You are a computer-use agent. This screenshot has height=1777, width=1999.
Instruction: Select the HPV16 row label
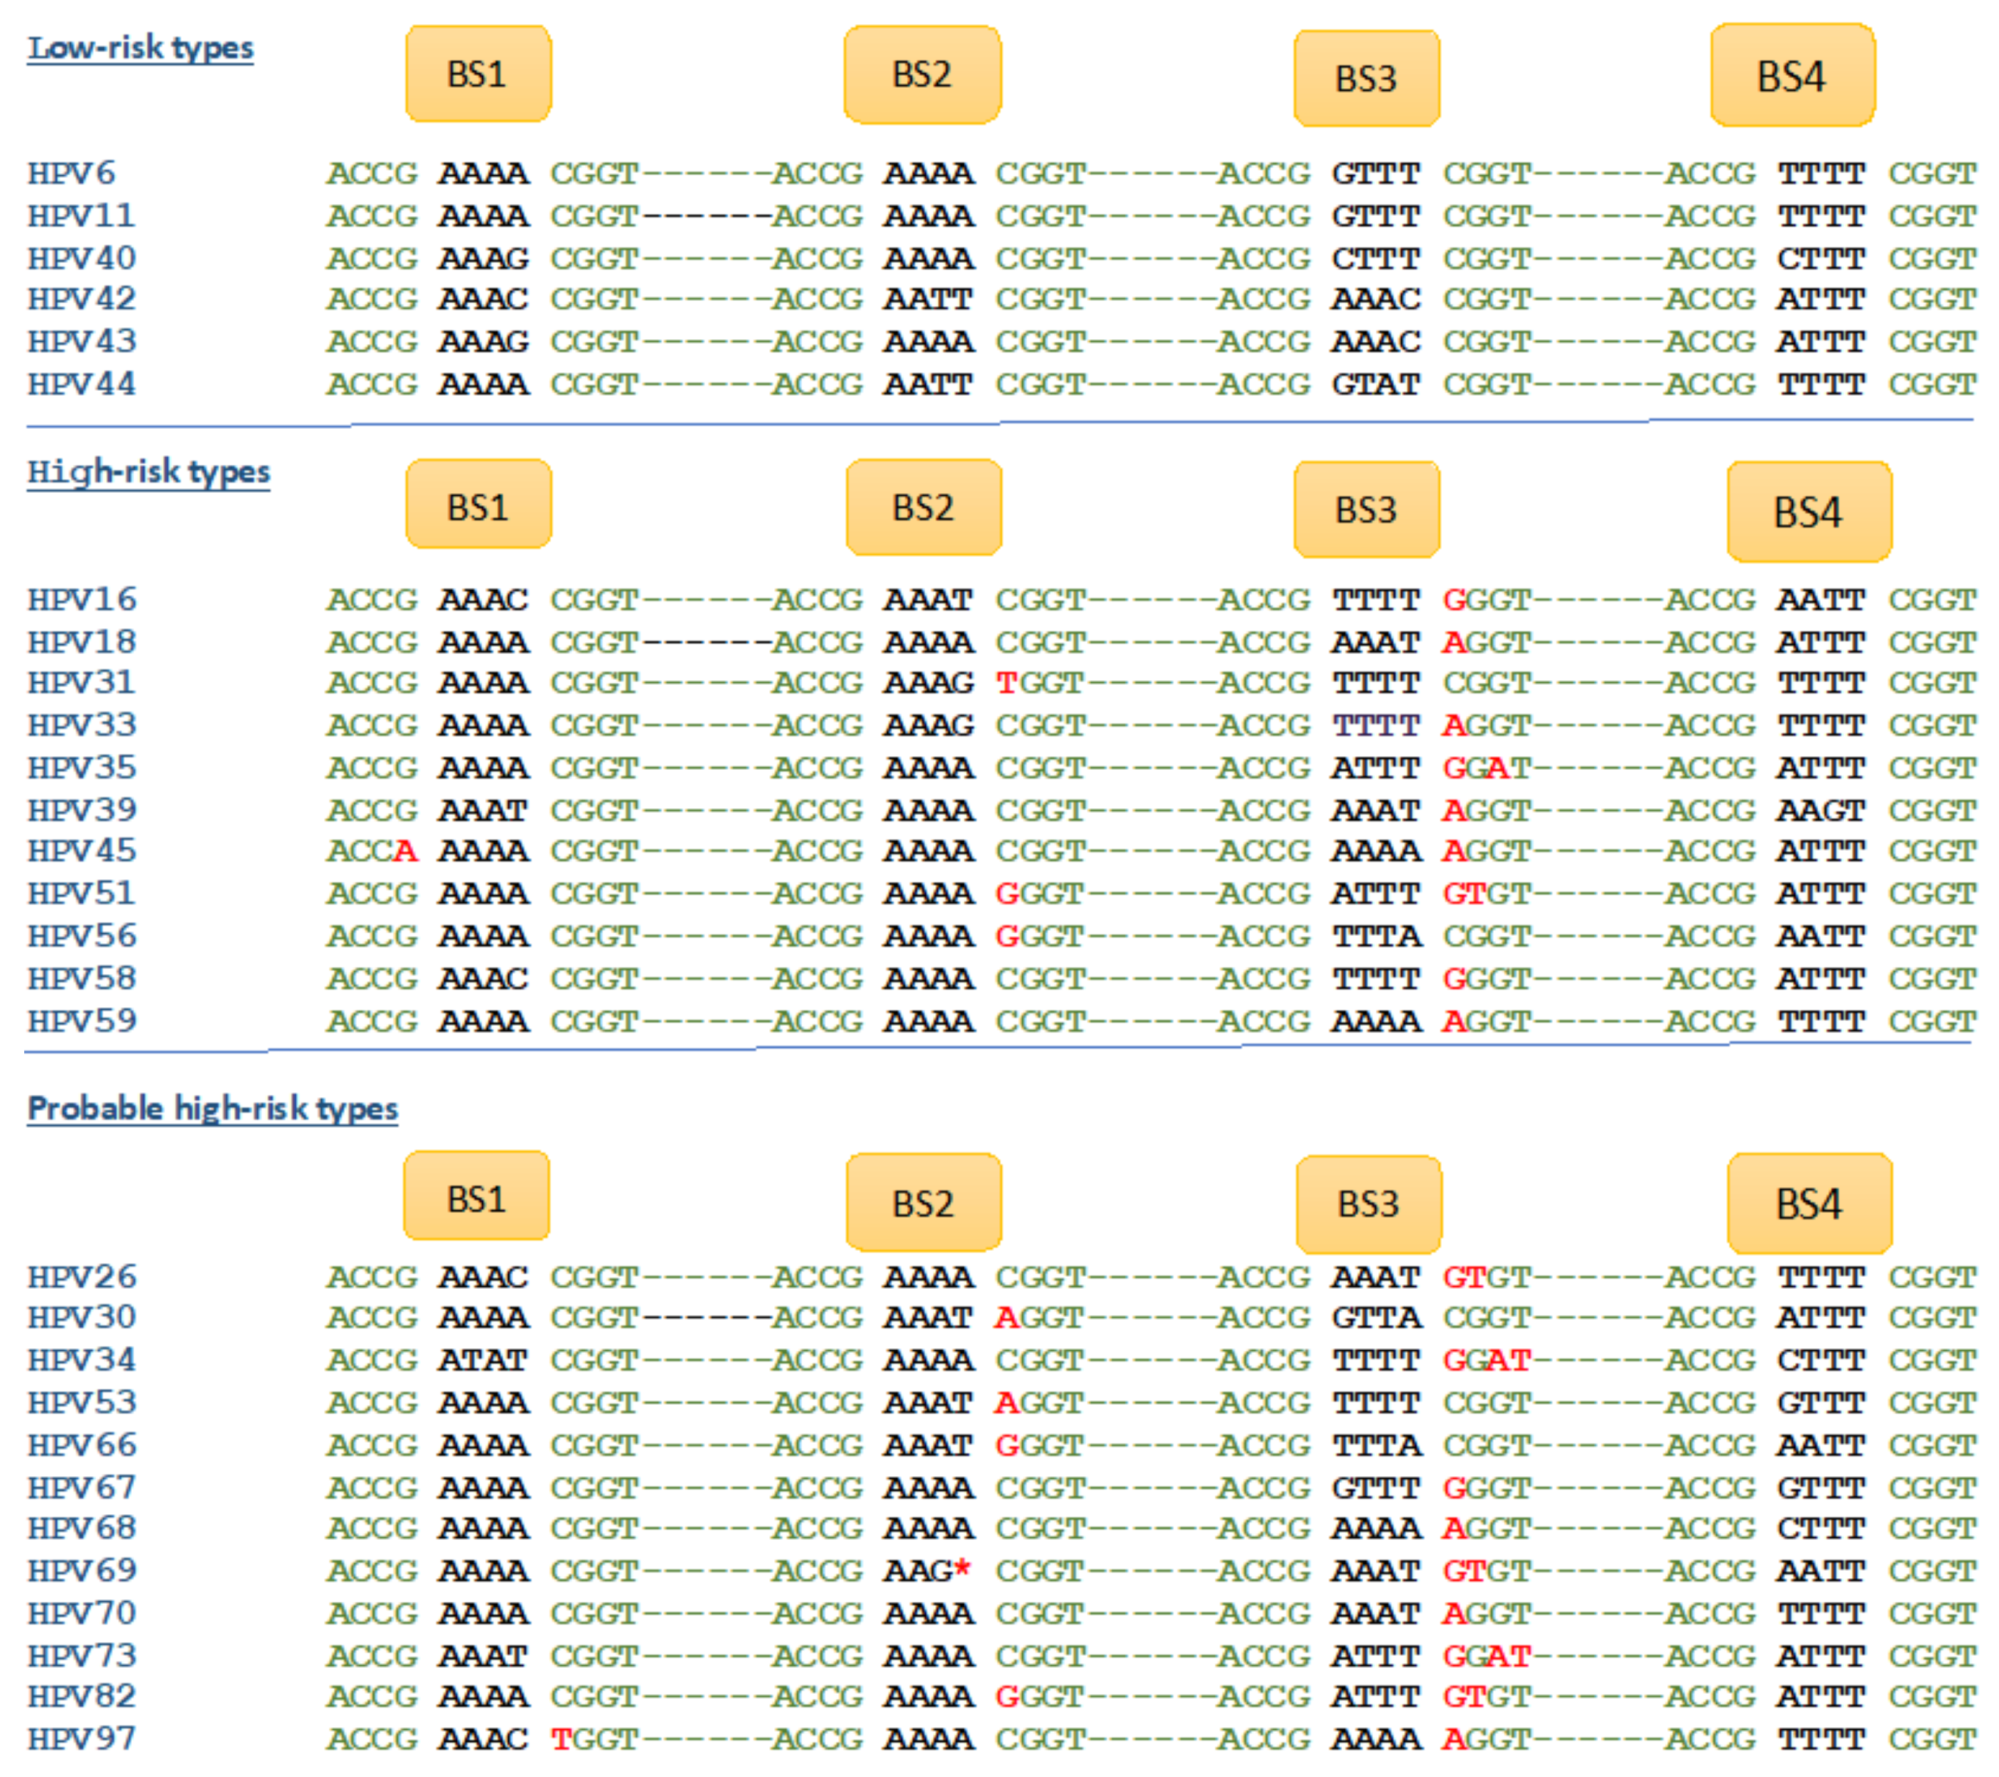click(82, 600)
